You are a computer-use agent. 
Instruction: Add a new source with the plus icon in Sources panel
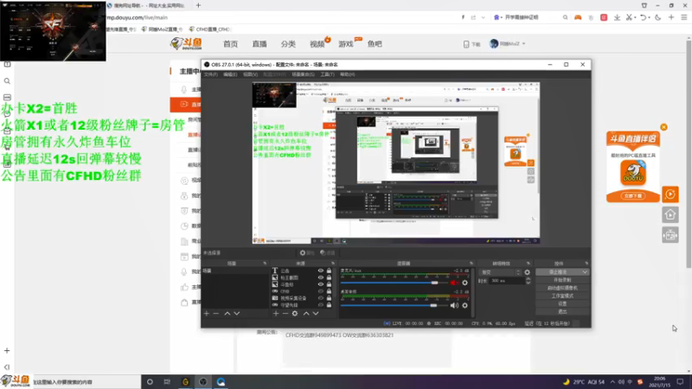276,314
